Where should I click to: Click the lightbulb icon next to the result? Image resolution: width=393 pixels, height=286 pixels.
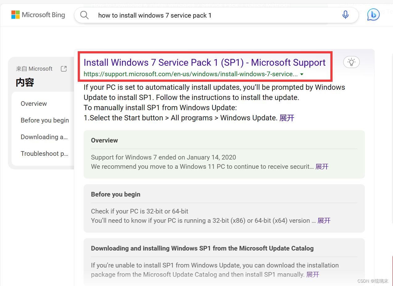tap(351, 62)
